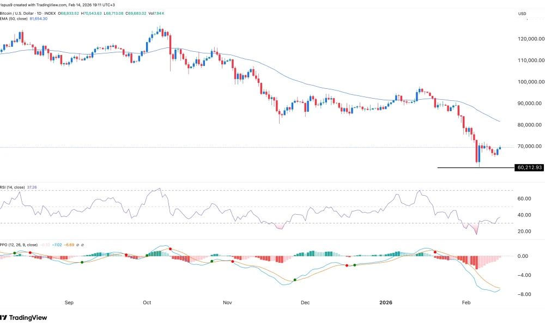Click the TradingView logo at bottom left
Viewport: 545px width, 327px height.
25,318
